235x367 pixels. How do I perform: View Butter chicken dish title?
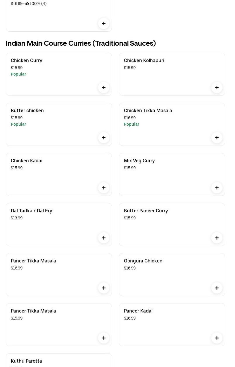point(27,110)
